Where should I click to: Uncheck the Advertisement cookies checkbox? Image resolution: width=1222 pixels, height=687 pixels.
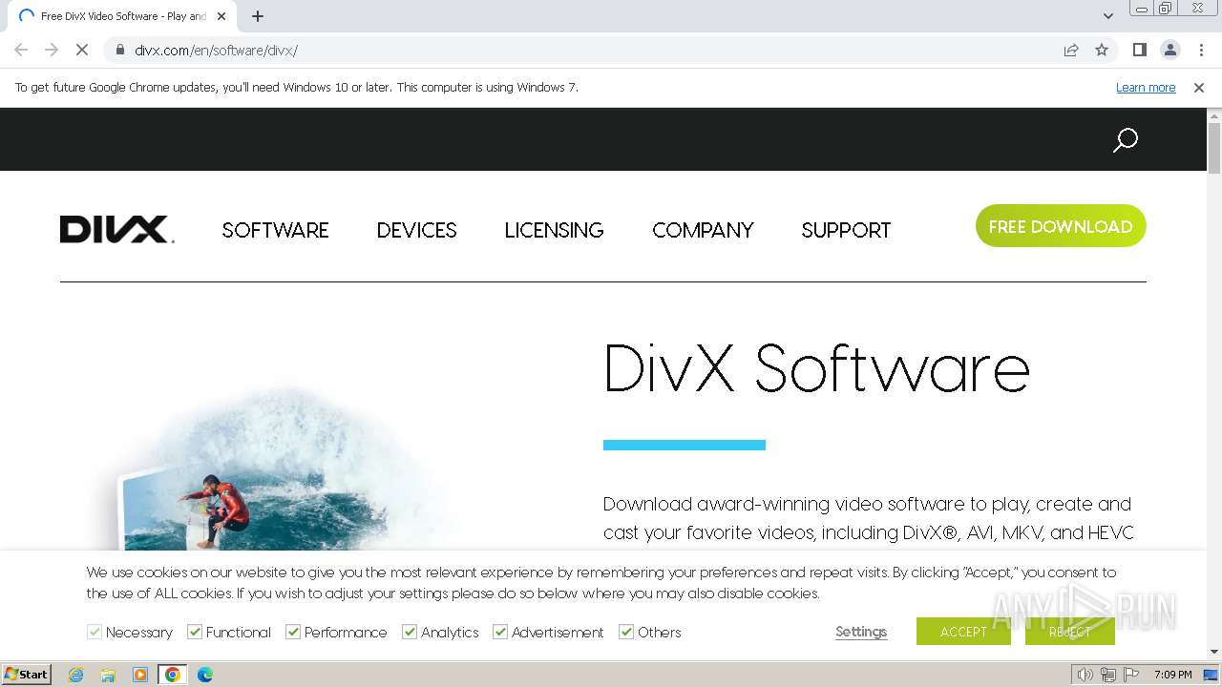[500, 632]
